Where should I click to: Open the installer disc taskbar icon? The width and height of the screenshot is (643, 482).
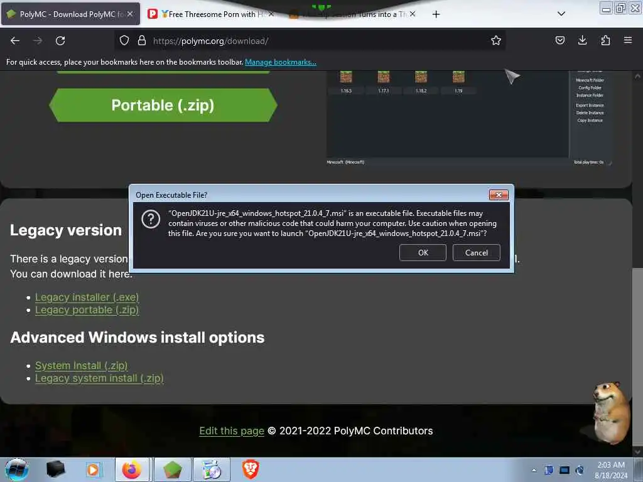[212, 469]
